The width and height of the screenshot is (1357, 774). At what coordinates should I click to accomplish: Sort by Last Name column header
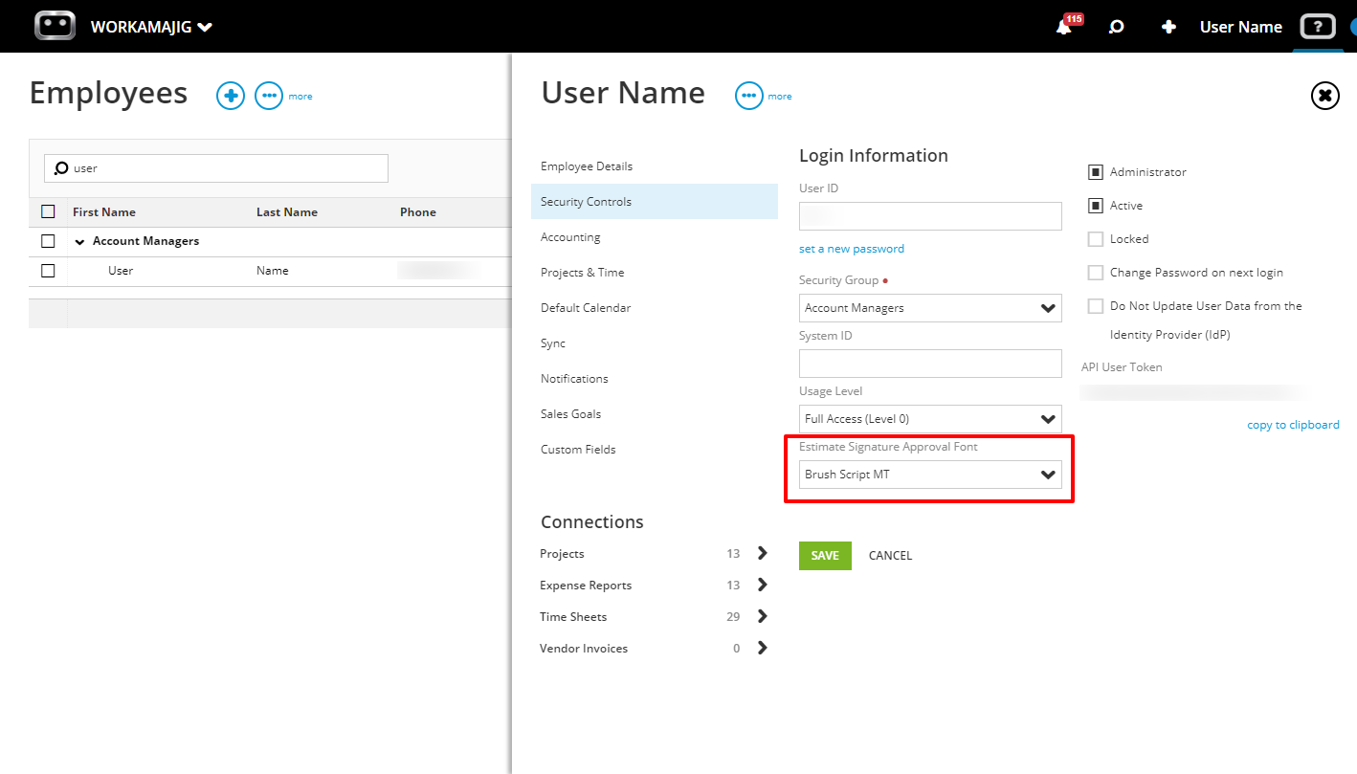pos(287,212)
